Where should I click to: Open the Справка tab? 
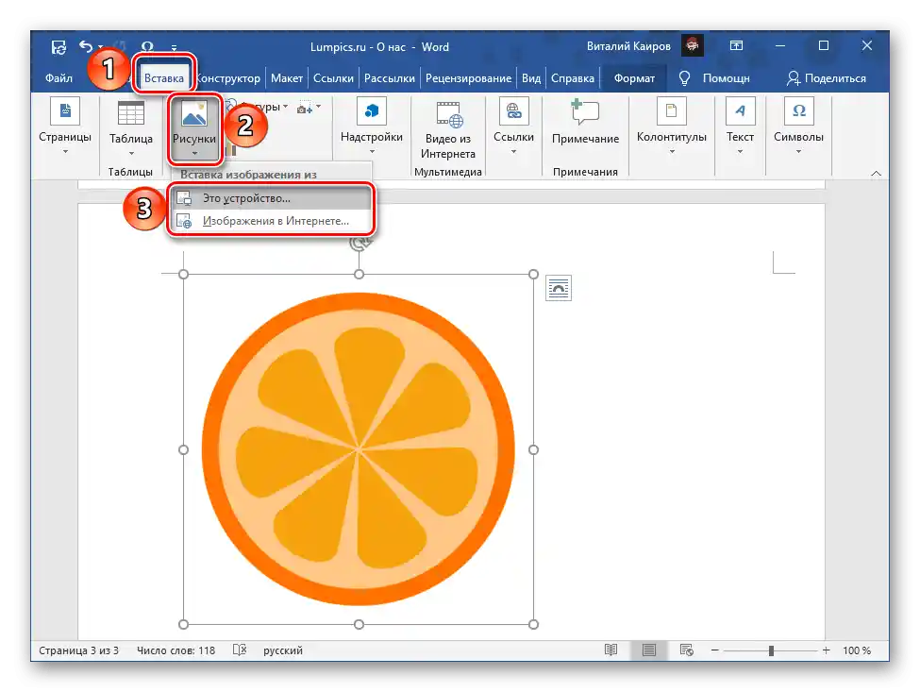572,78
